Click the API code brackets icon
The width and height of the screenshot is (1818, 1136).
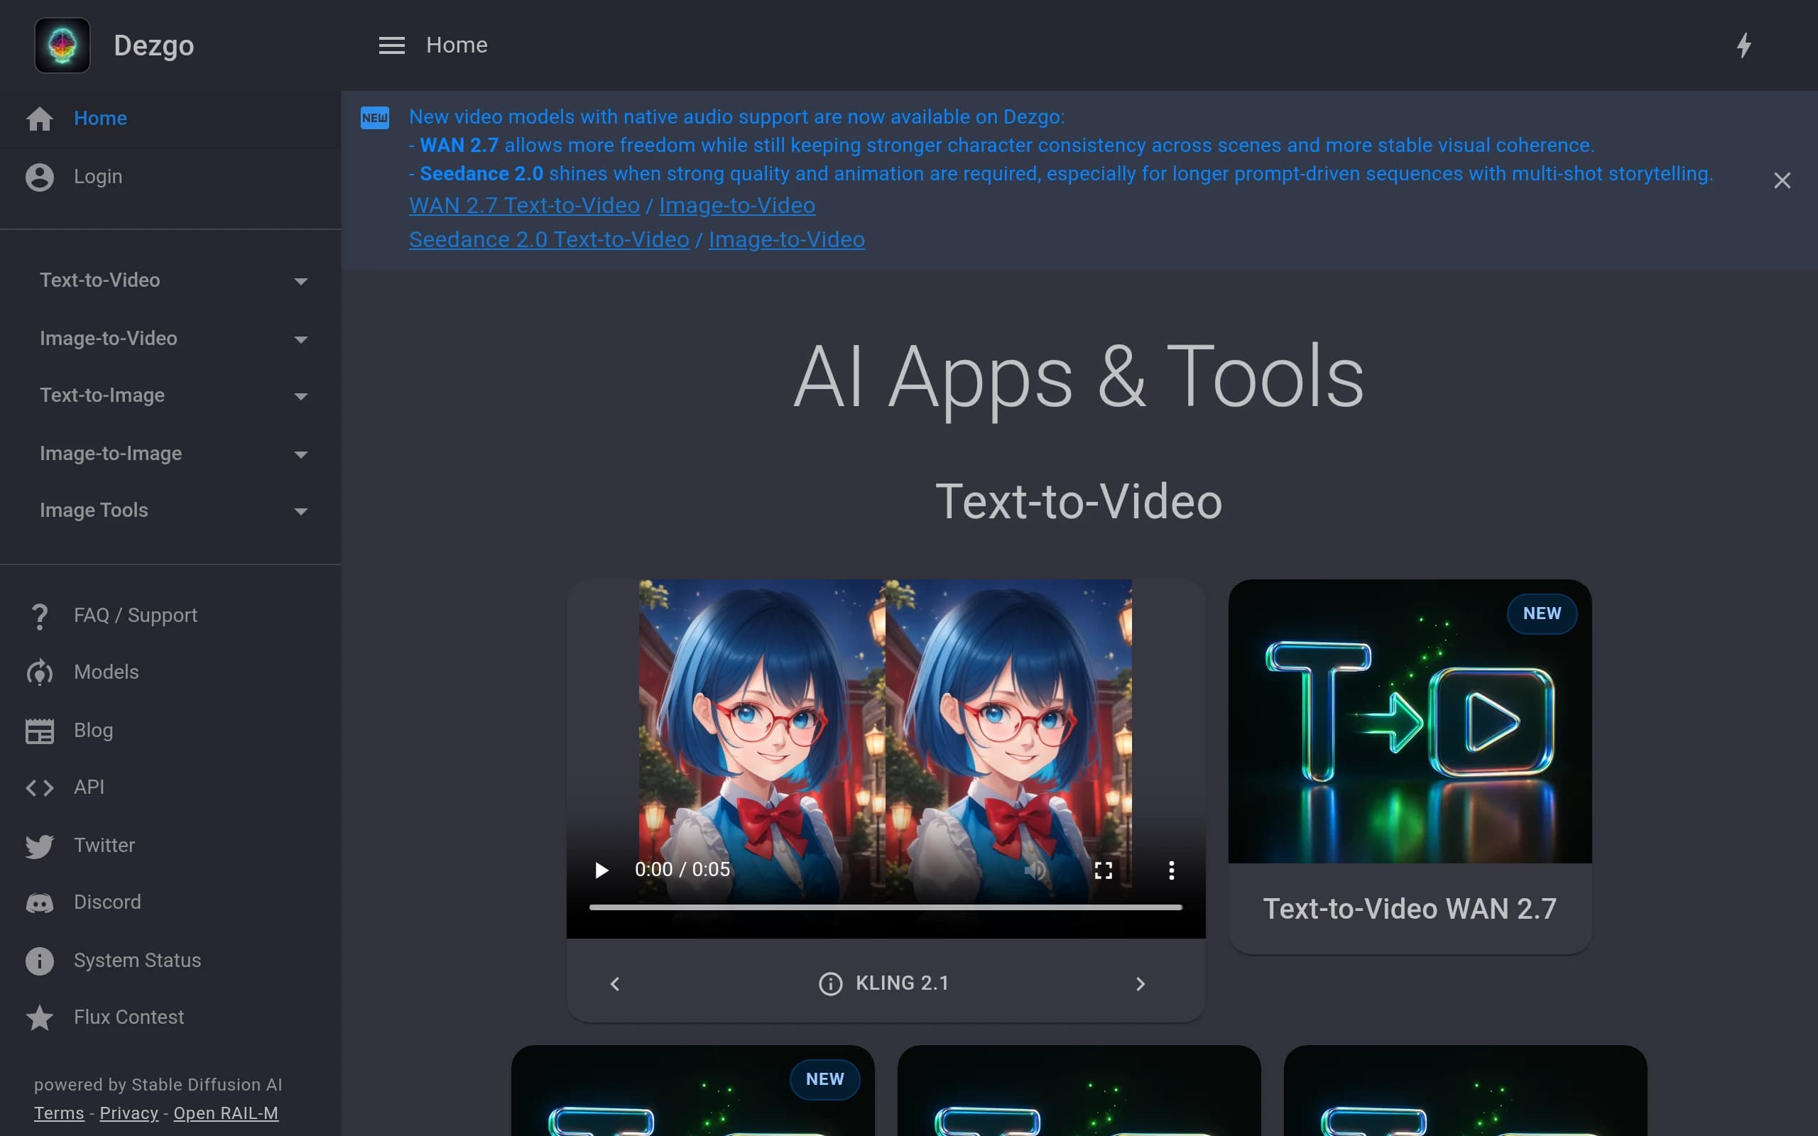pyautogui.click(x=40, y=787)
